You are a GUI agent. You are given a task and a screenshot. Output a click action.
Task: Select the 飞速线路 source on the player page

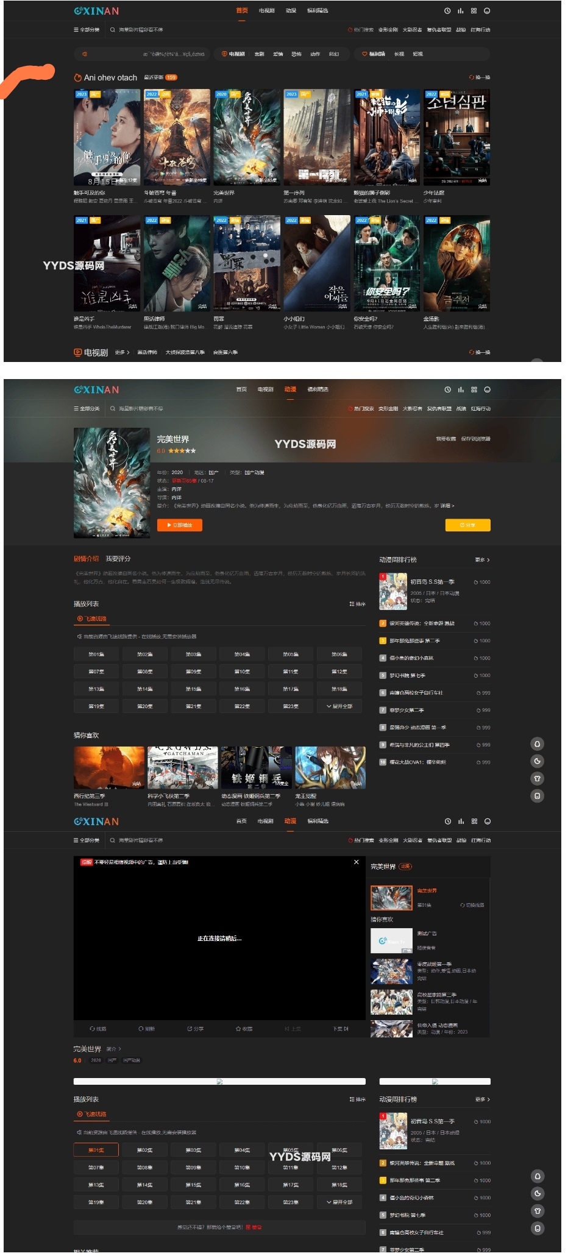pyautogui.click(x=92, y=1114)
